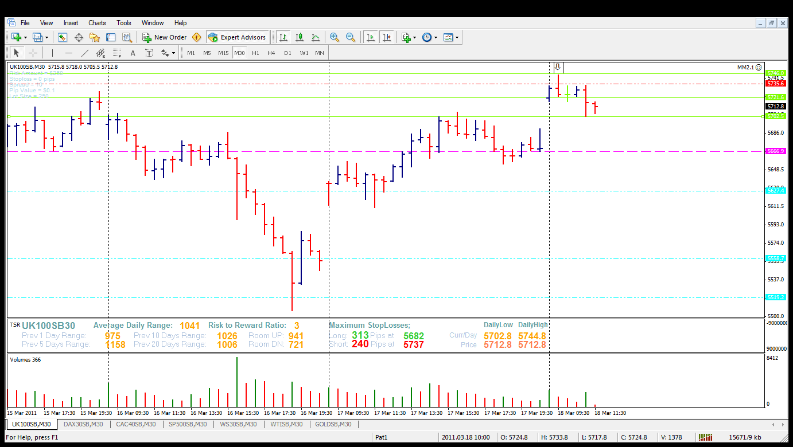Switch to the DAX30SB,M30 chart tab
The image size is (793, 447).
tap(83, 425)
